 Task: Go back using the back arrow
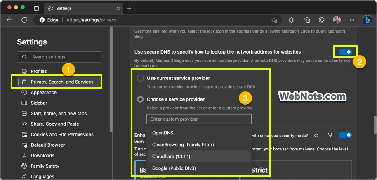point(9,20)
